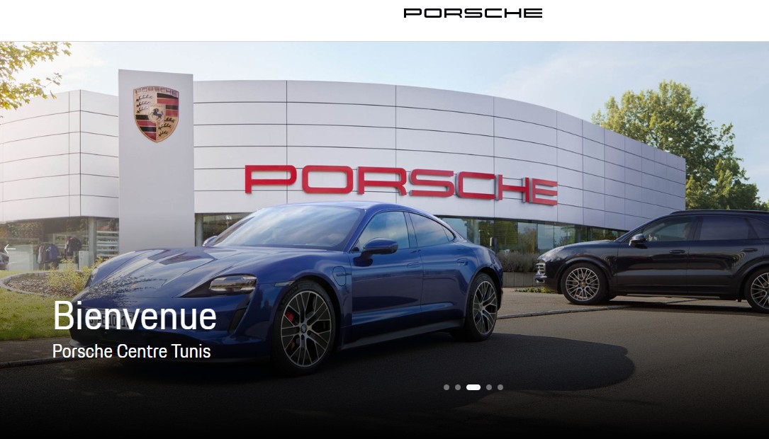This screenshot has height=439, width=769.
Task: Click the Taycan's headlight
Action: click(x=233, y=284)
